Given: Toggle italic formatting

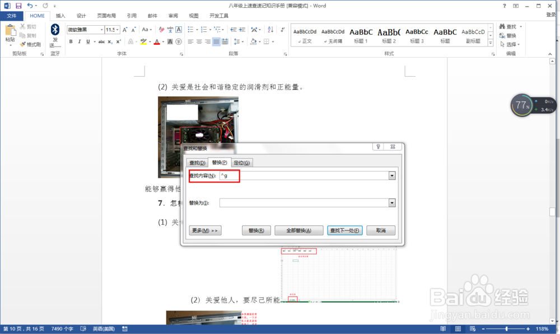Looking at the screenshot, I should [80, 41].
